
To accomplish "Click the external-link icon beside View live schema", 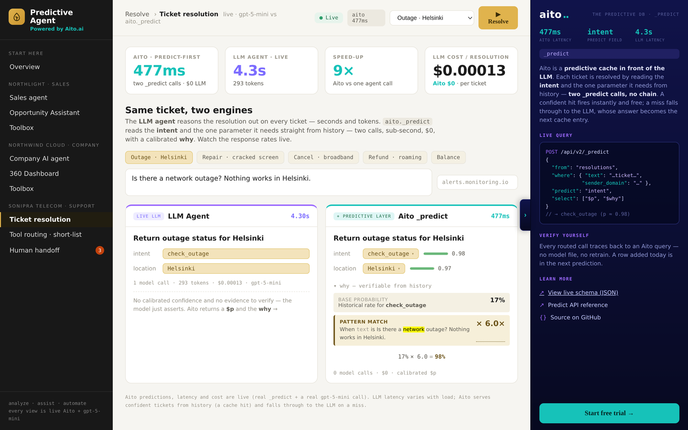I will point(542,292).
